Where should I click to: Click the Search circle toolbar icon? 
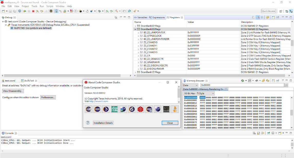129,11
